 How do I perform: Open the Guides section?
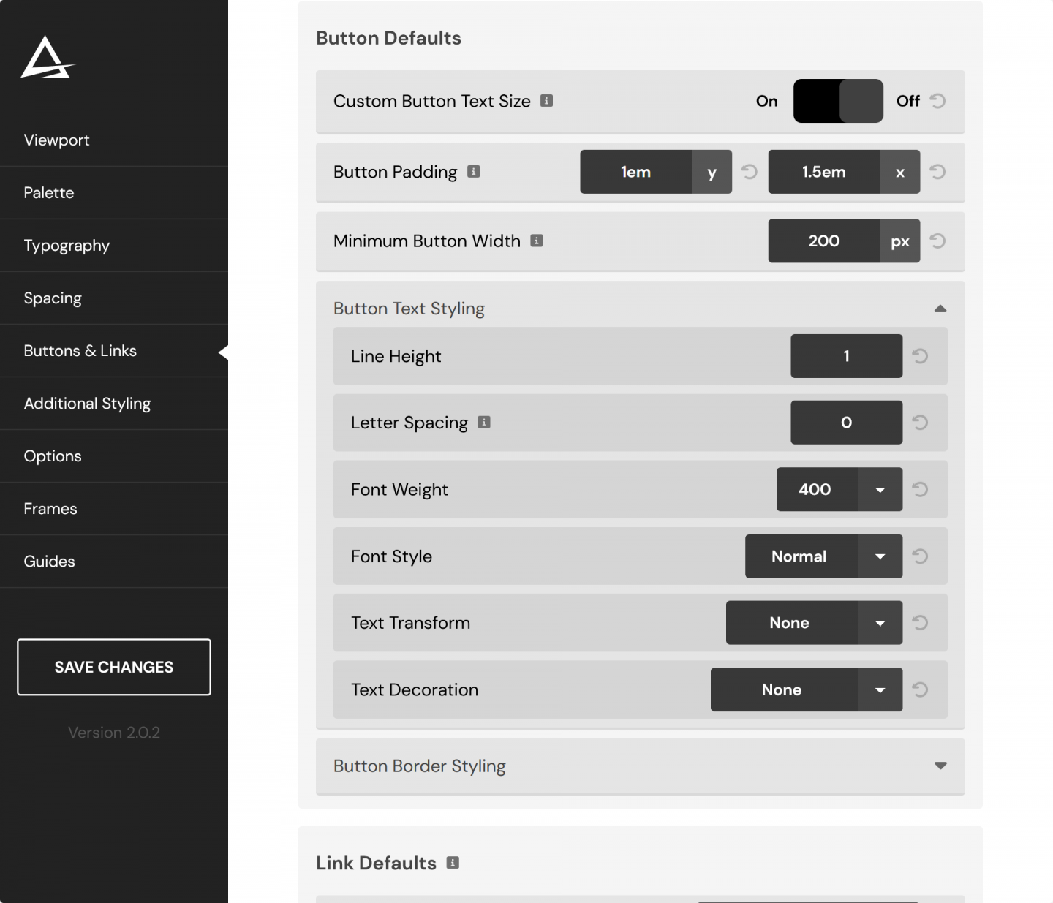coord(114,561)
